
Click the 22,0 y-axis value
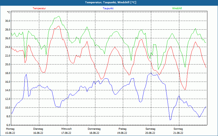pyautogui.click(x=8, y=55)
